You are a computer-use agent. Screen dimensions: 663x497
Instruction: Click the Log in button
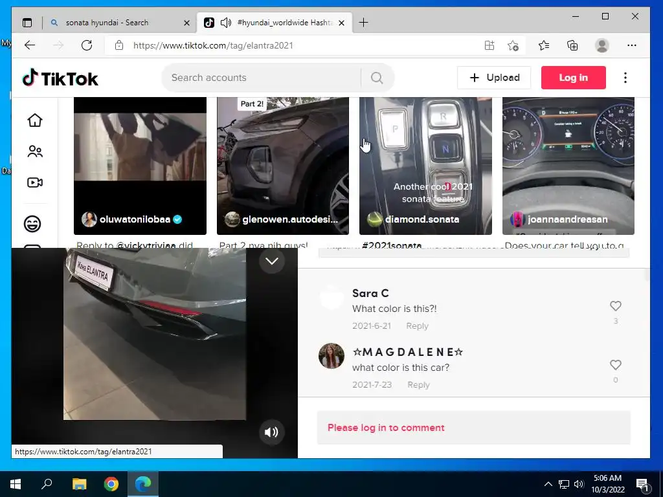pyautogui.click(x=574, y=78)
